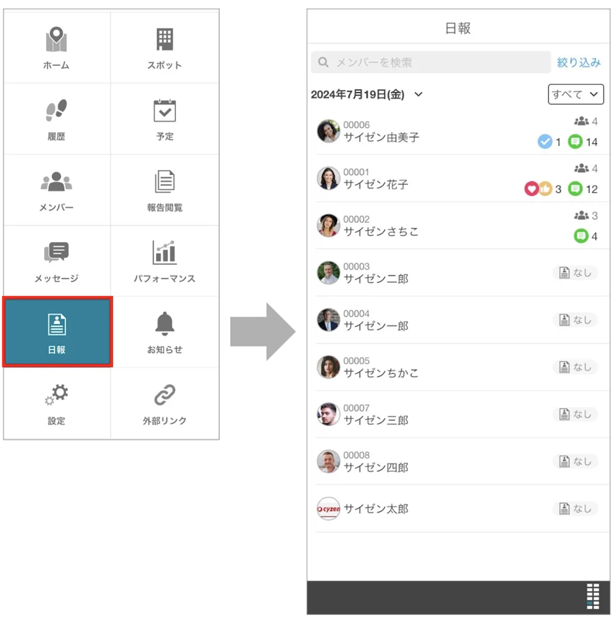The width and height of the screenshot is (612, 622).
Task: Click member ID 00002 text
Action: (357, 219)
